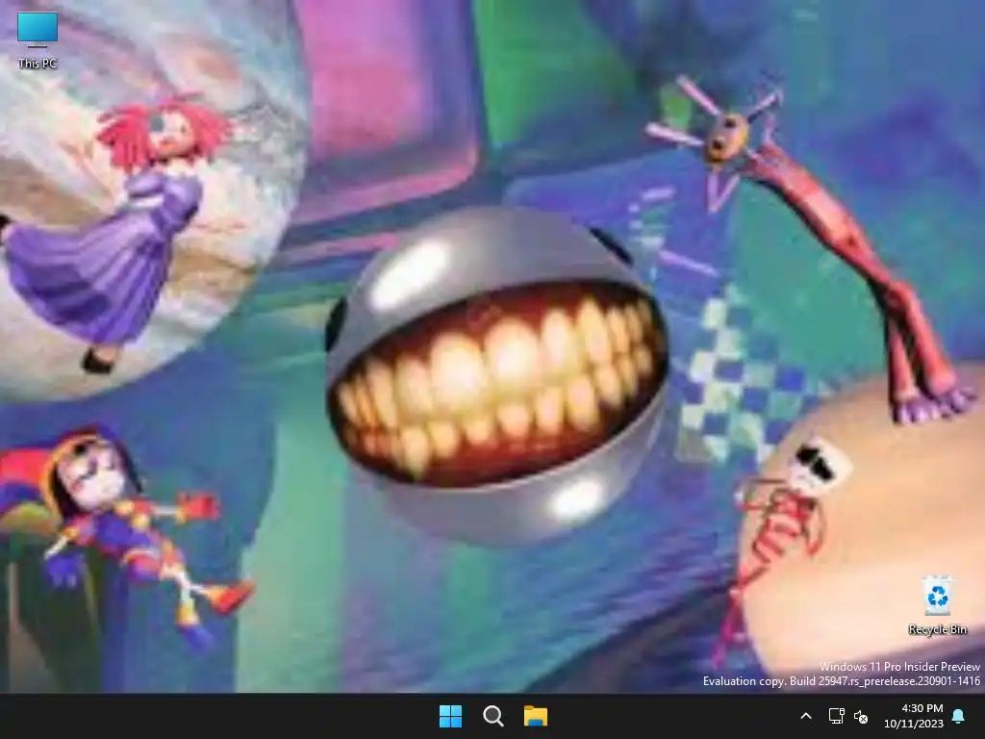This screenshot has width=985, height=739.
Task: Open the notification bell
Action: (959, 716)
